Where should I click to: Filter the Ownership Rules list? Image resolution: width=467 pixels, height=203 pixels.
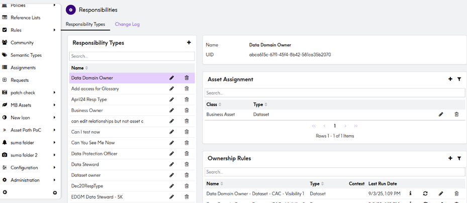[x=459, y=158]
